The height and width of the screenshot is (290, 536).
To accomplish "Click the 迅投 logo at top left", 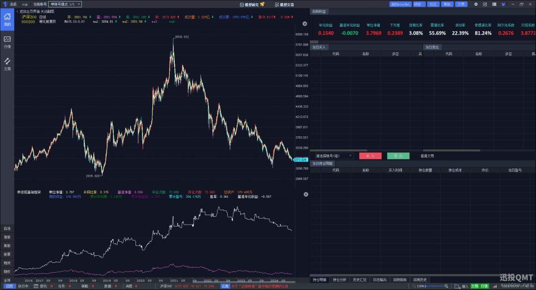I will 7,3.
